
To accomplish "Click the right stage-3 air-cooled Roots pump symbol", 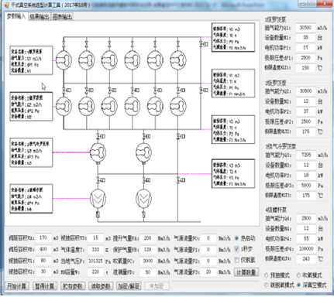I will pos(143,152).
